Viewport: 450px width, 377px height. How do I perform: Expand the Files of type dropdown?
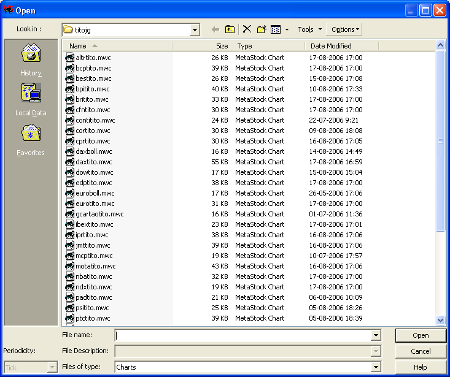[376, 367]
